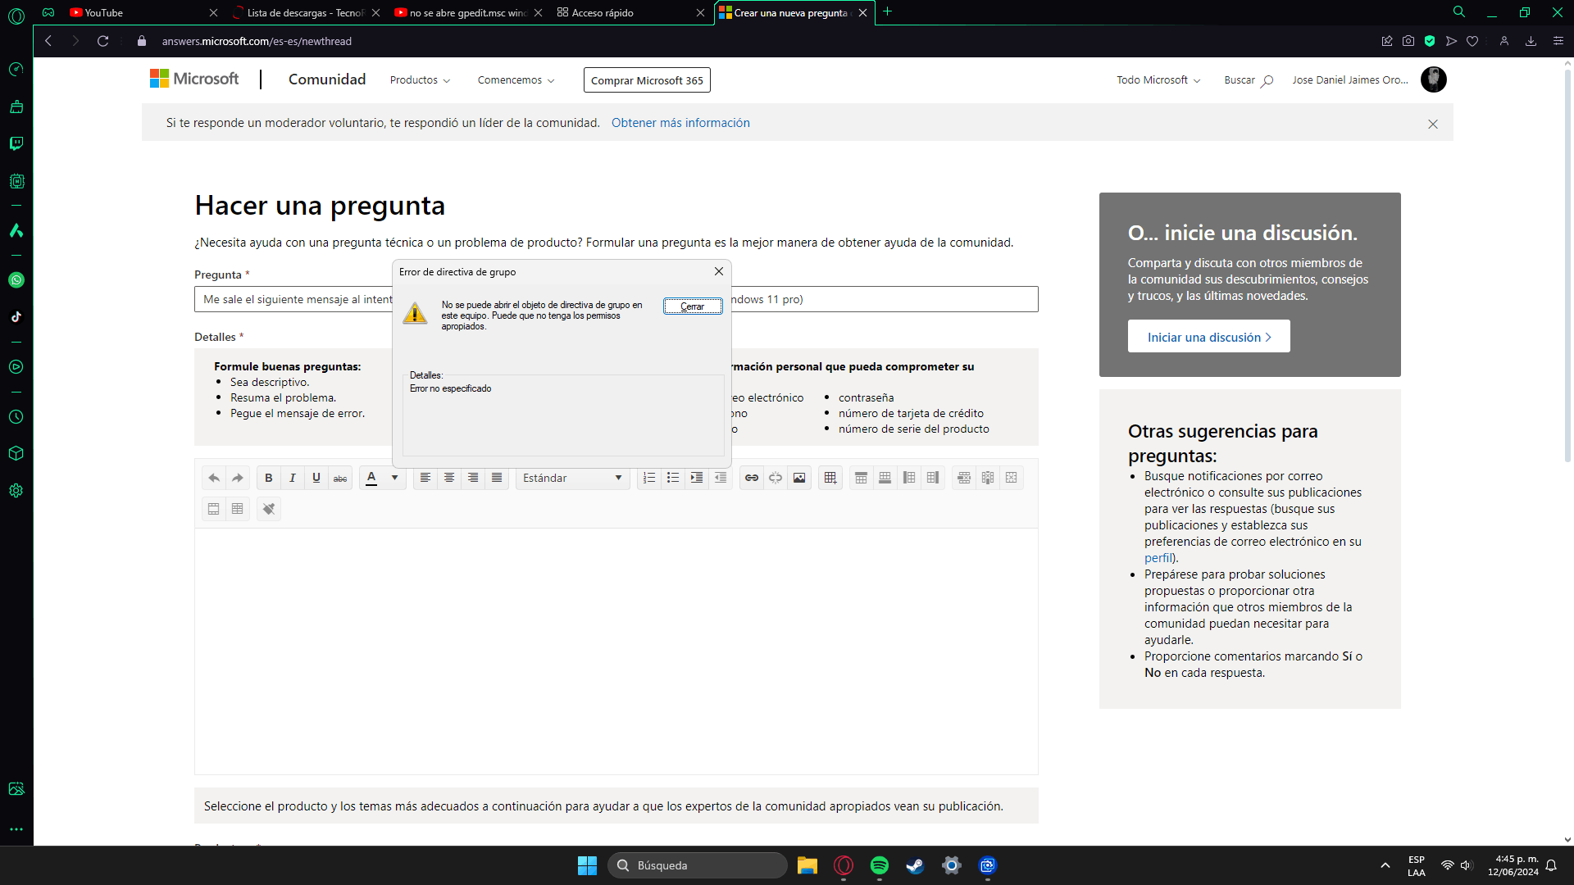
Task: Open WhatsApp from the browser sidebar
Action: 16,280
